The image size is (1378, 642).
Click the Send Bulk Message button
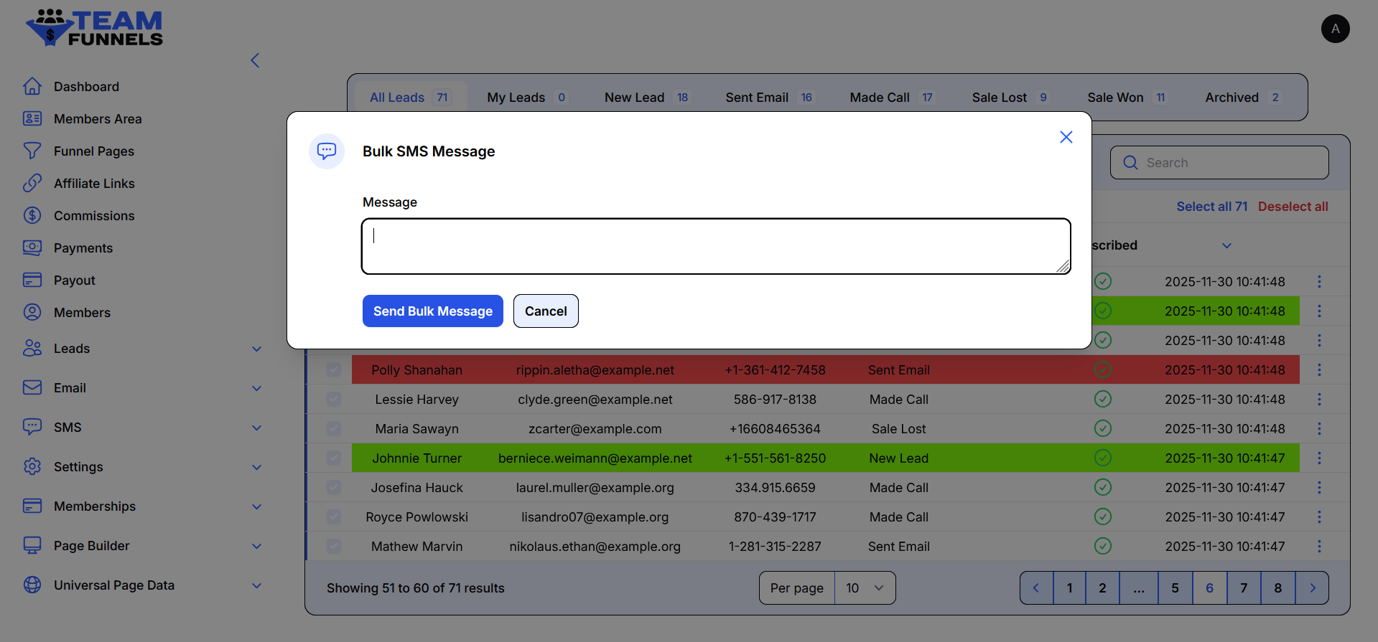pyautogui.click(x=432, y=311)
